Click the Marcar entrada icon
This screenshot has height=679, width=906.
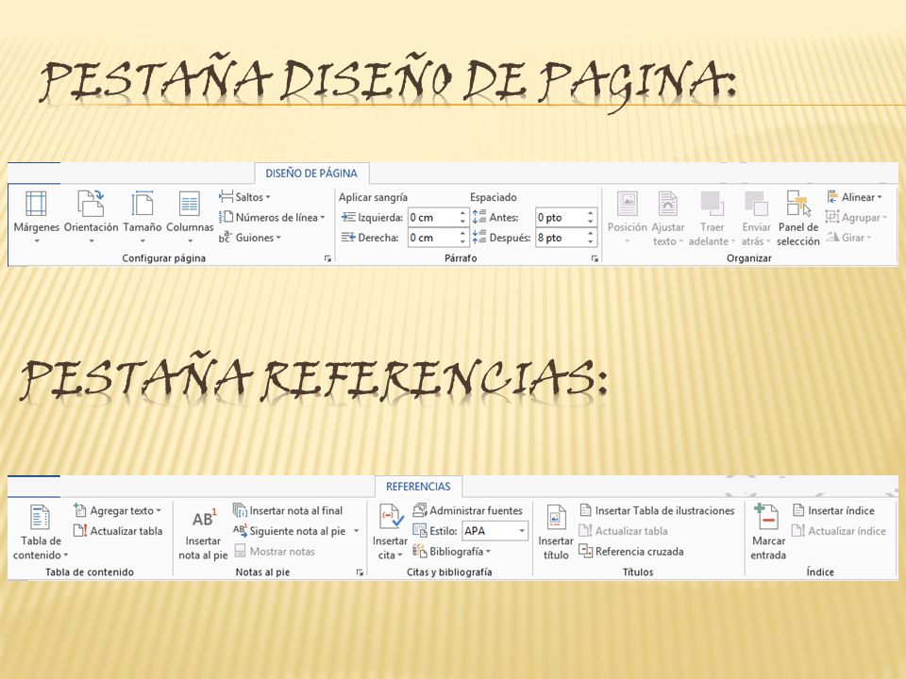(x=766, y=517)
